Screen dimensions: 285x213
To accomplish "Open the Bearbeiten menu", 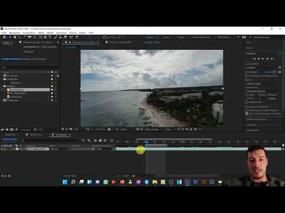I will coord(15,33).
